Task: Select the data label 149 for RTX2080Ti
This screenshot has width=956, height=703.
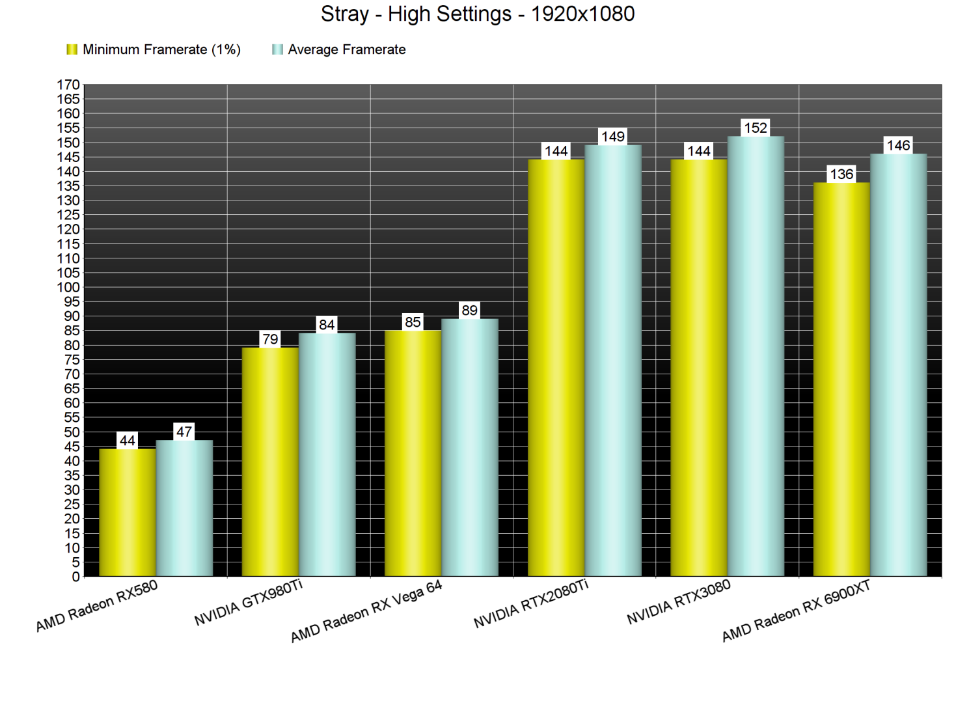Action: point(612,137)
